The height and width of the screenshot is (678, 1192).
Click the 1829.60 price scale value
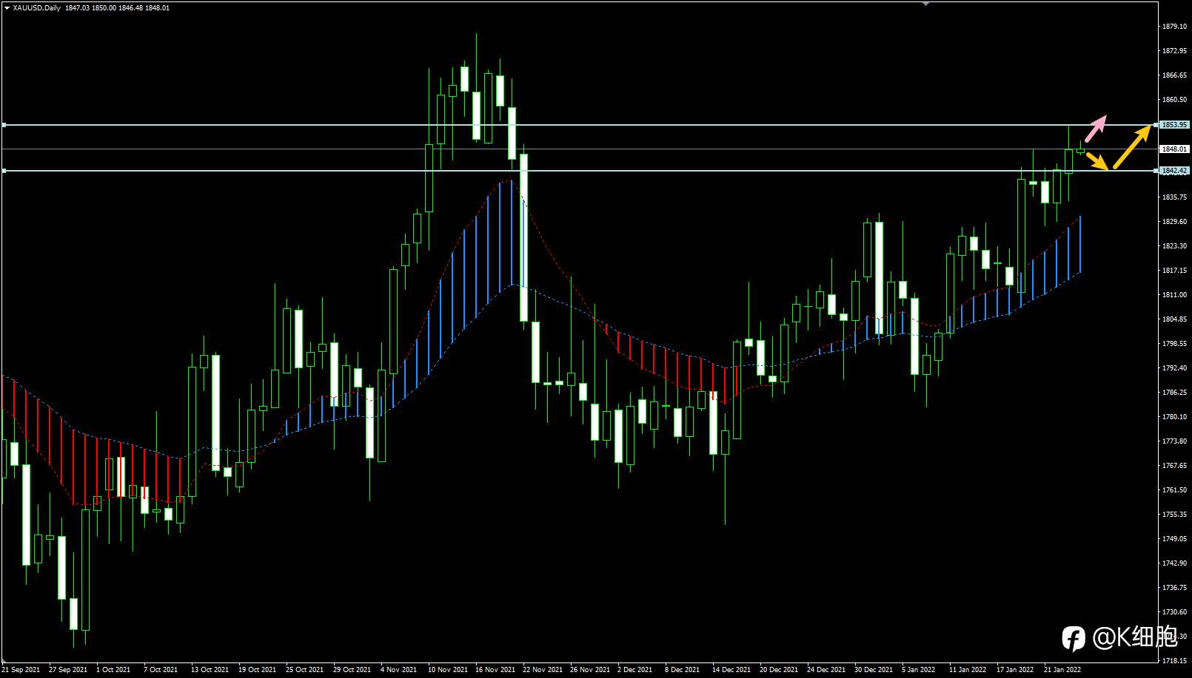pos(1175,222)
